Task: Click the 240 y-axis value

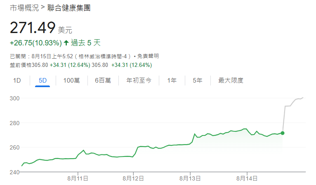Action: (14, 172)
